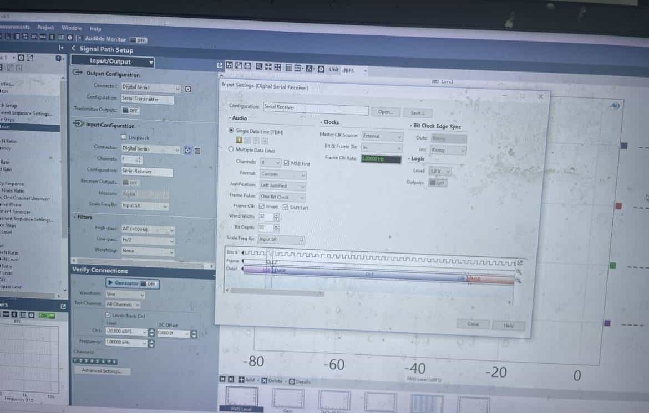
Task: Open the Justification dropdown set to Left Justified
Action: (x=282, y=185)
